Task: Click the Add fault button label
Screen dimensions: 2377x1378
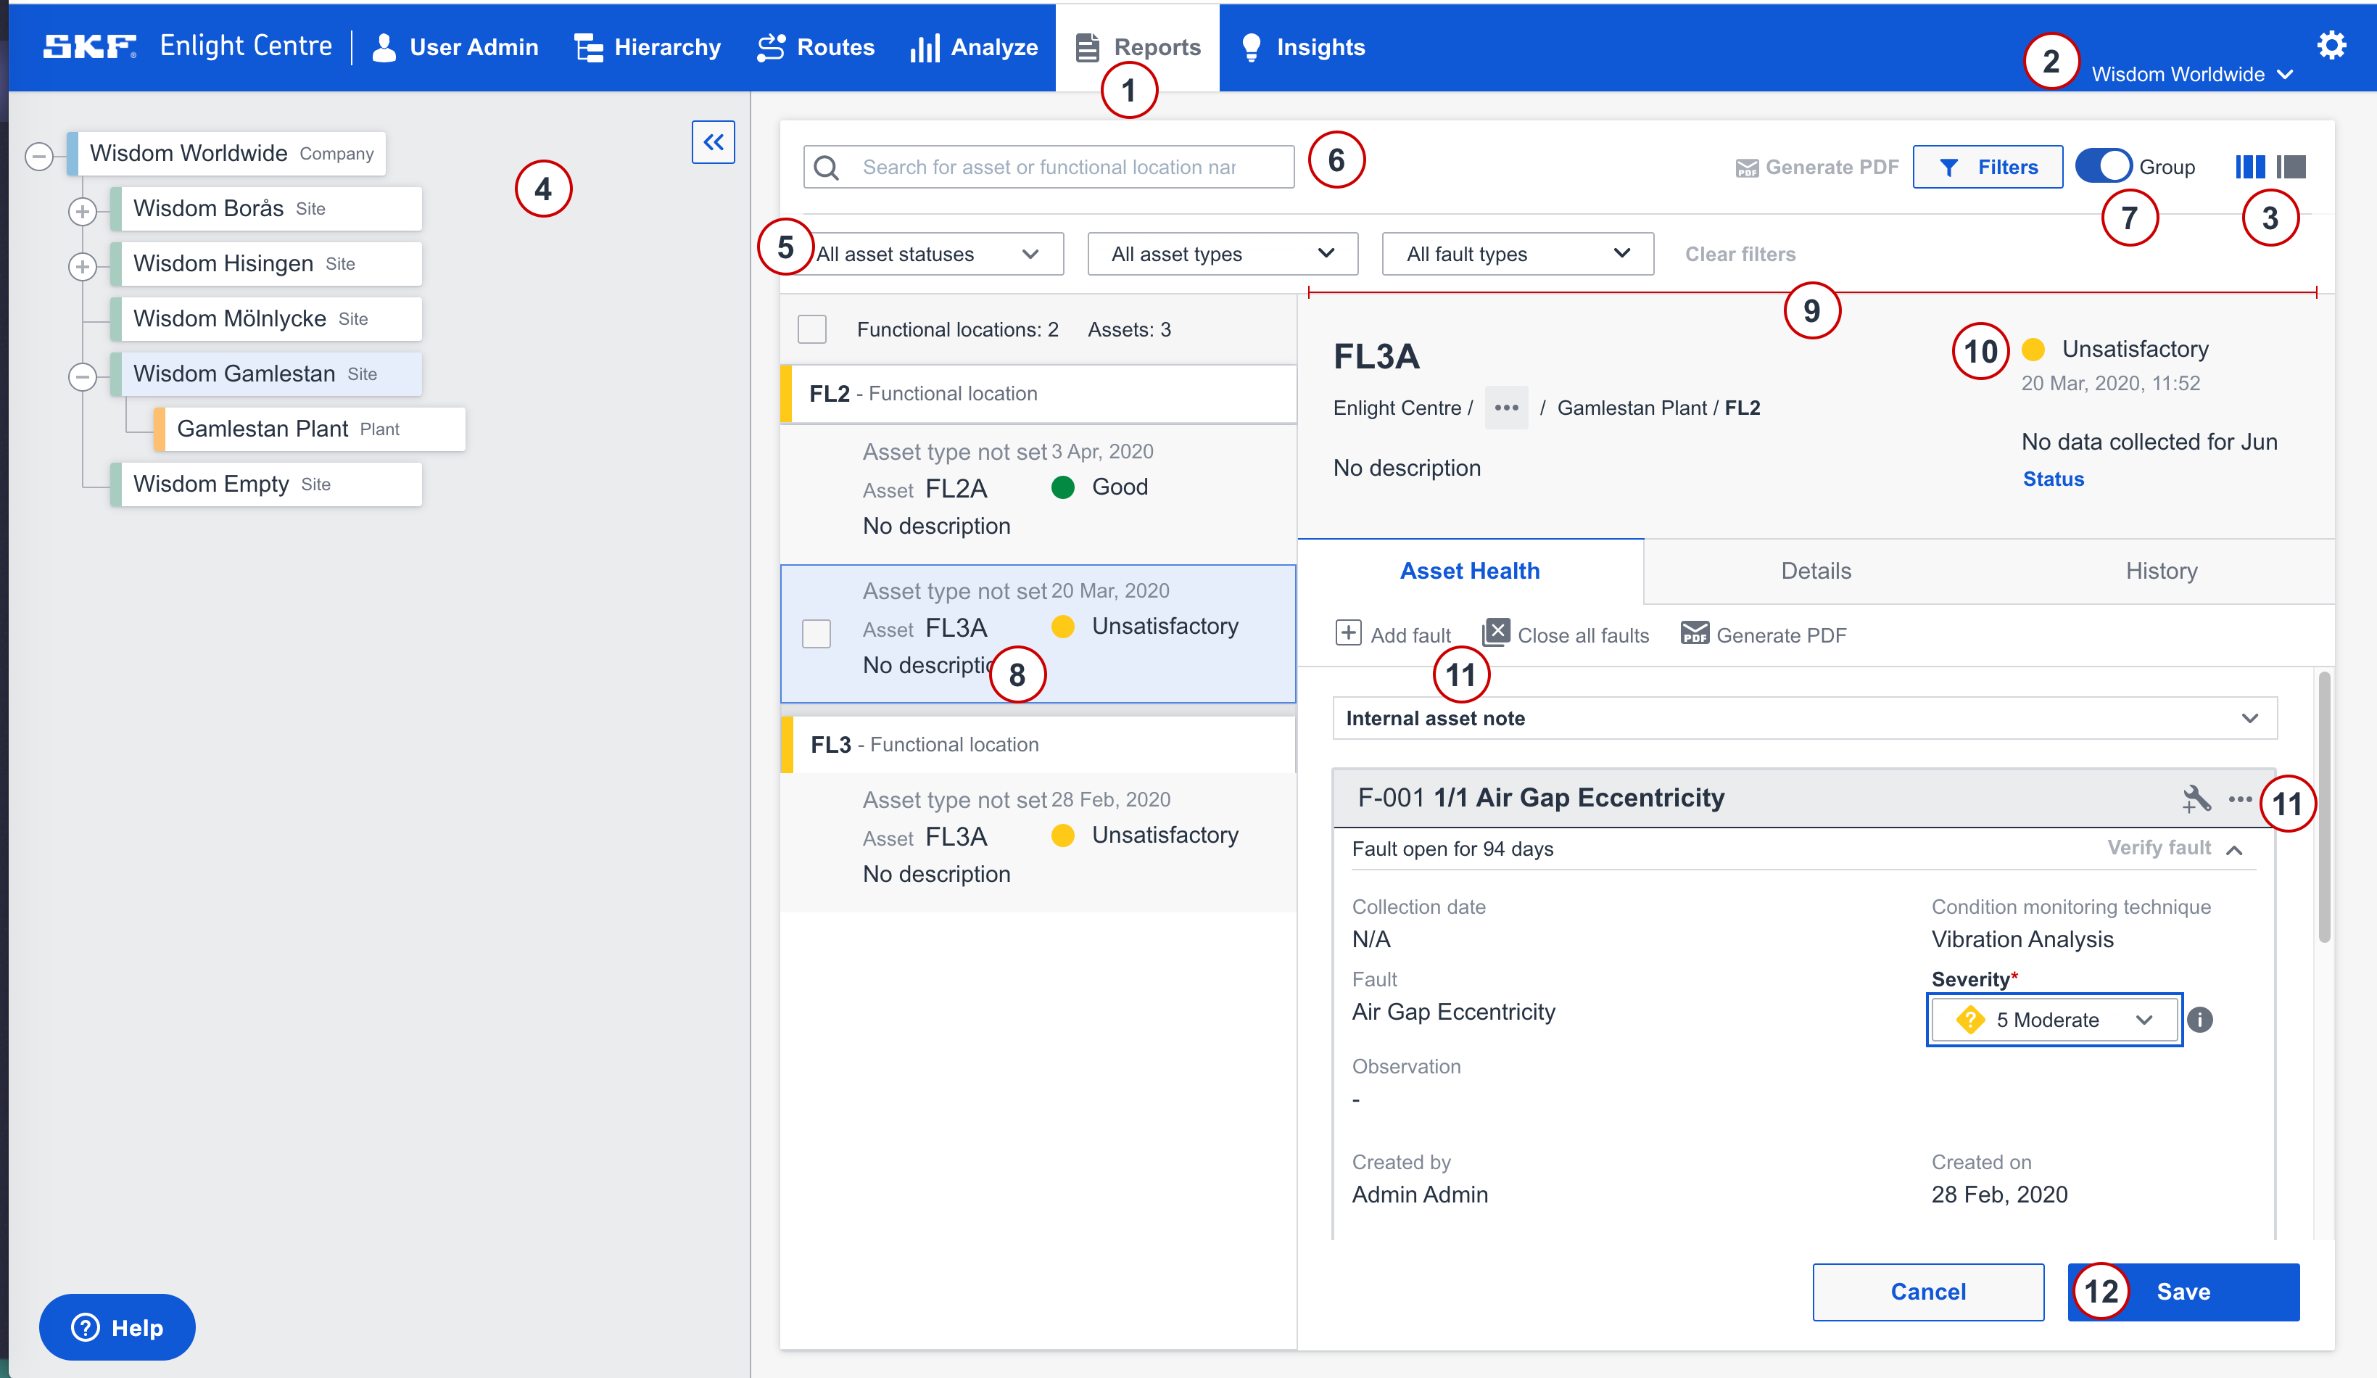Action: tap(1410, 636)
